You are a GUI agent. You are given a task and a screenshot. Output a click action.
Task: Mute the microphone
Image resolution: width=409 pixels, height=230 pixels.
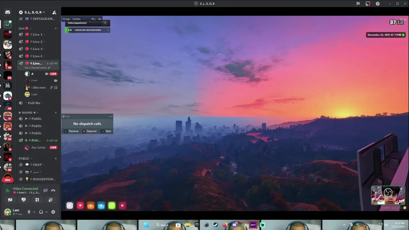[x=29, y=212]
